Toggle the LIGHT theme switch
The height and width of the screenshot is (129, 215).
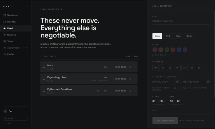[16, 118]
